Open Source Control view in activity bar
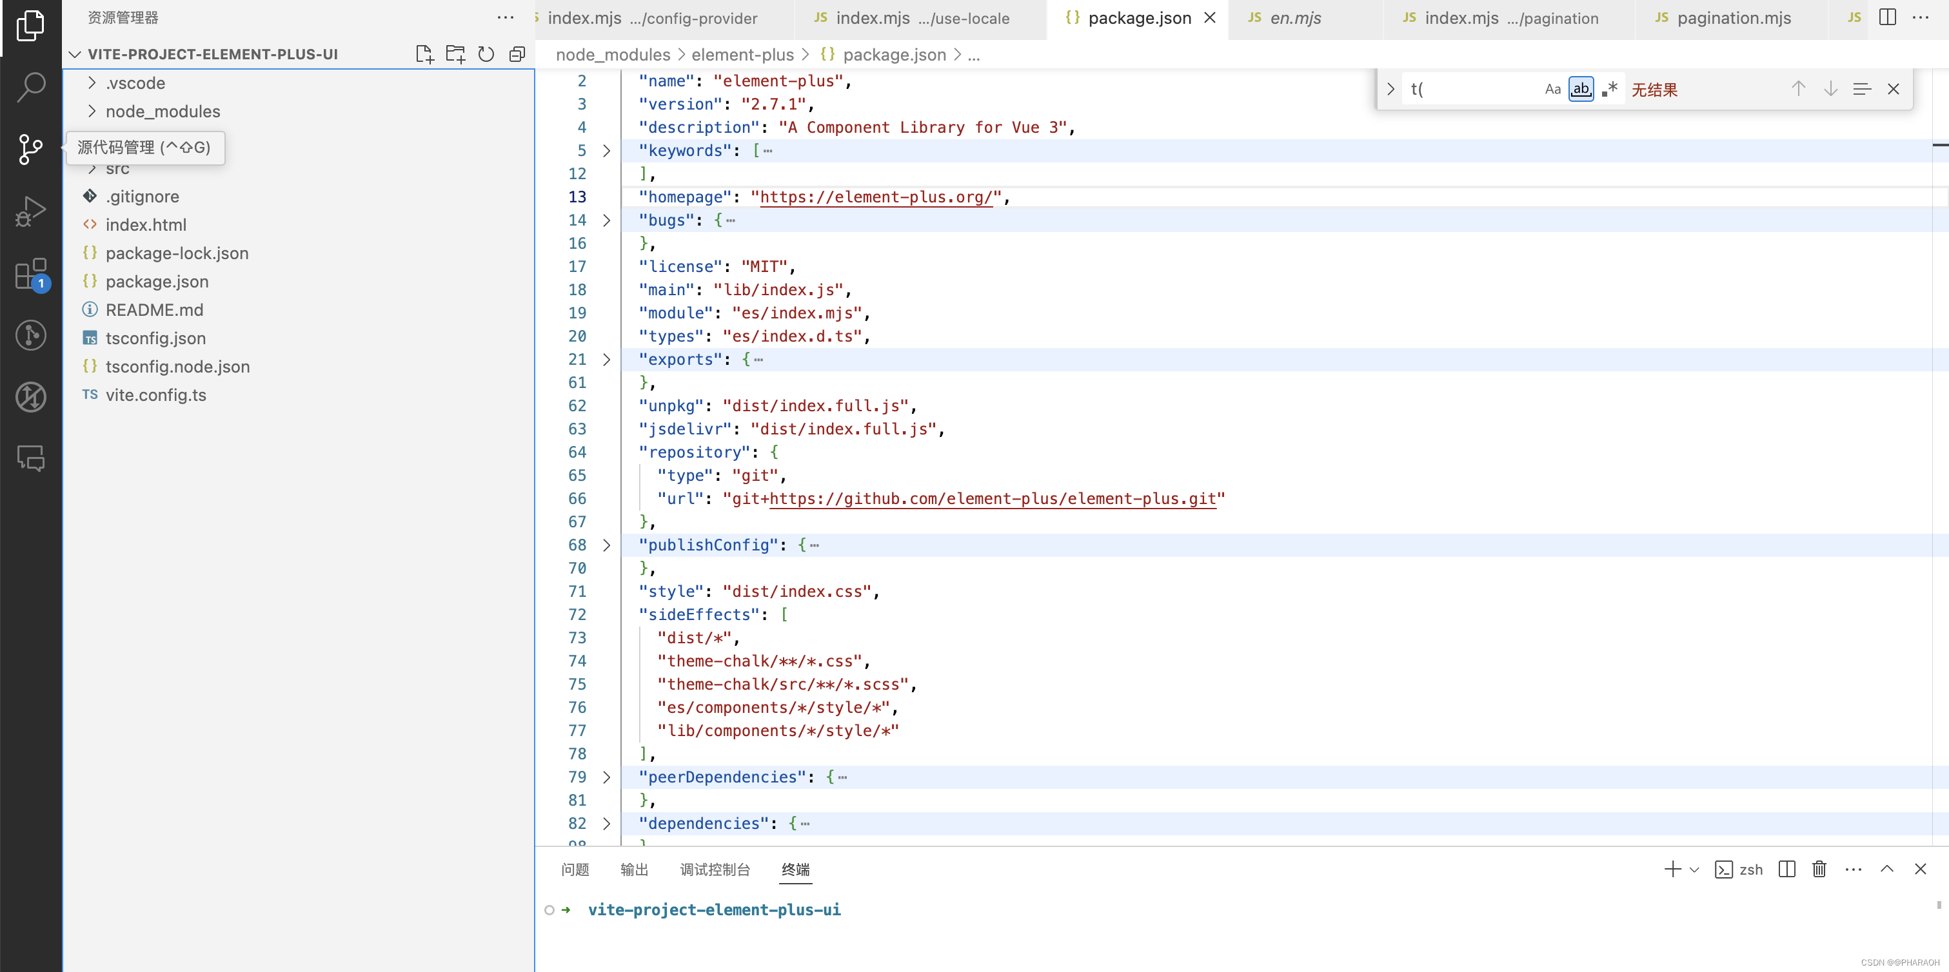 point(30,149)
